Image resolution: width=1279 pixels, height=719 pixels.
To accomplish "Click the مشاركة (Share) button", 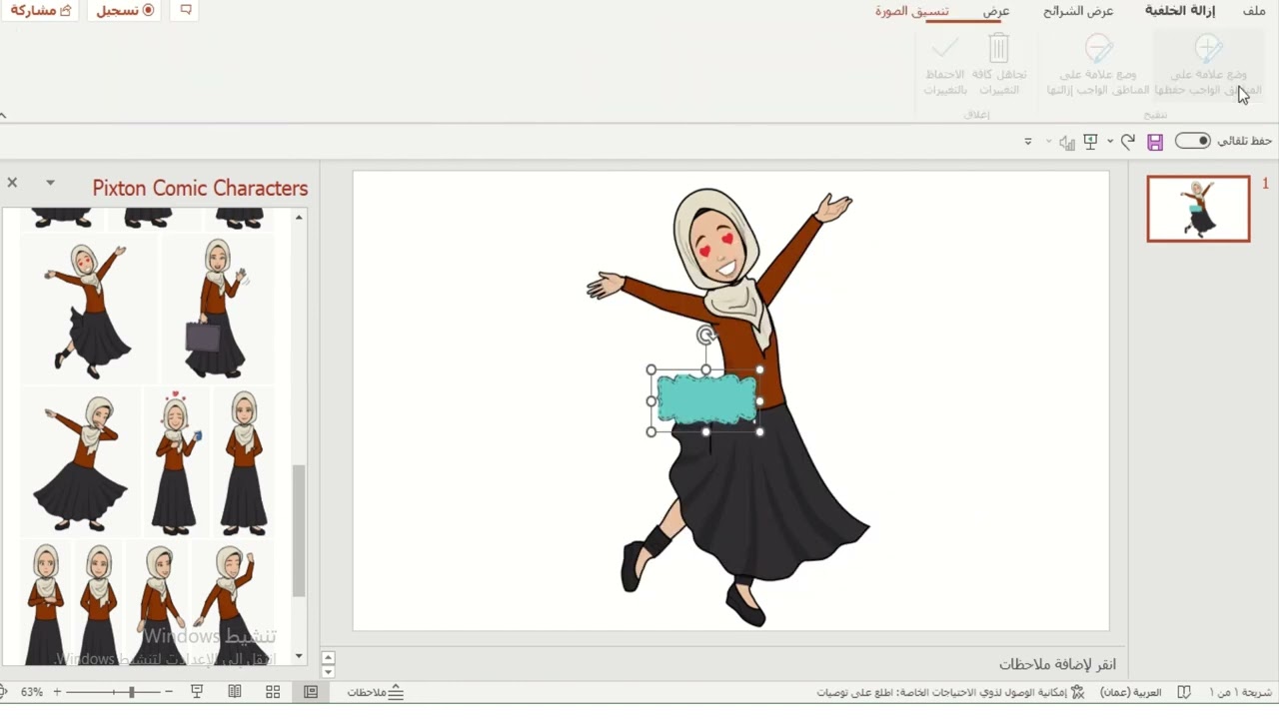I will [40, 11].
